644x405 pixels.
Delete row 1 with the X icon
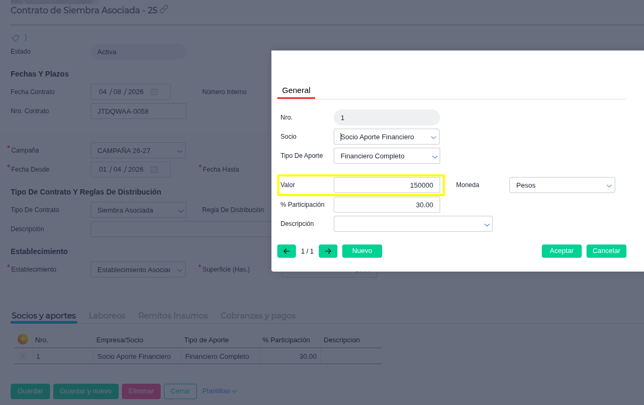pyautogui.click(x=23, y=356)
